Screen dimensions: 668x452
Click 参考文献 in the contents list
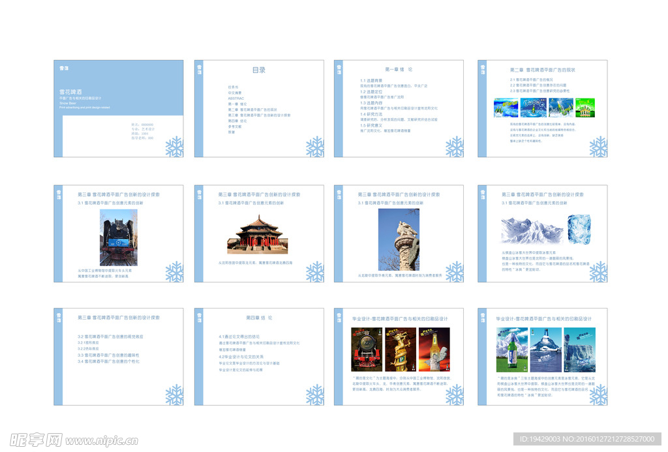tap(235, 127)
